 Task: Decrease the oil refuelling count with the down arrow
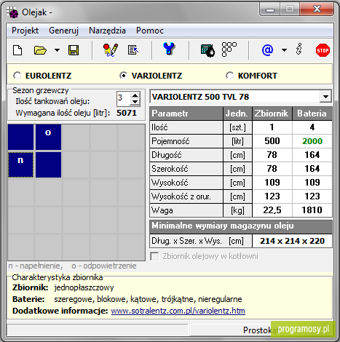click(135, 102)
